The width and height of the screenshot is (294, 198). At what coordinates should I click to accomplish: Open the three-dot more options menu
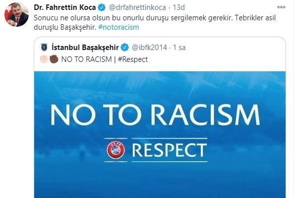pyautogui.click(x=281, y=7)
